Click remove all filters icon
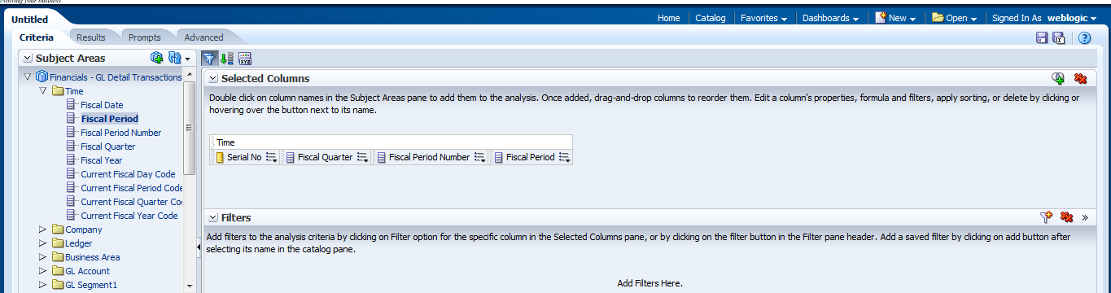This screenshot has width=1111, height=293. tap(1066, 217)
